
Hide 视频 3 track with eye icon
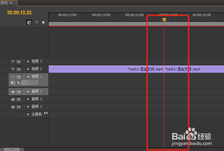pyautogui.click(x=13, y=61)
